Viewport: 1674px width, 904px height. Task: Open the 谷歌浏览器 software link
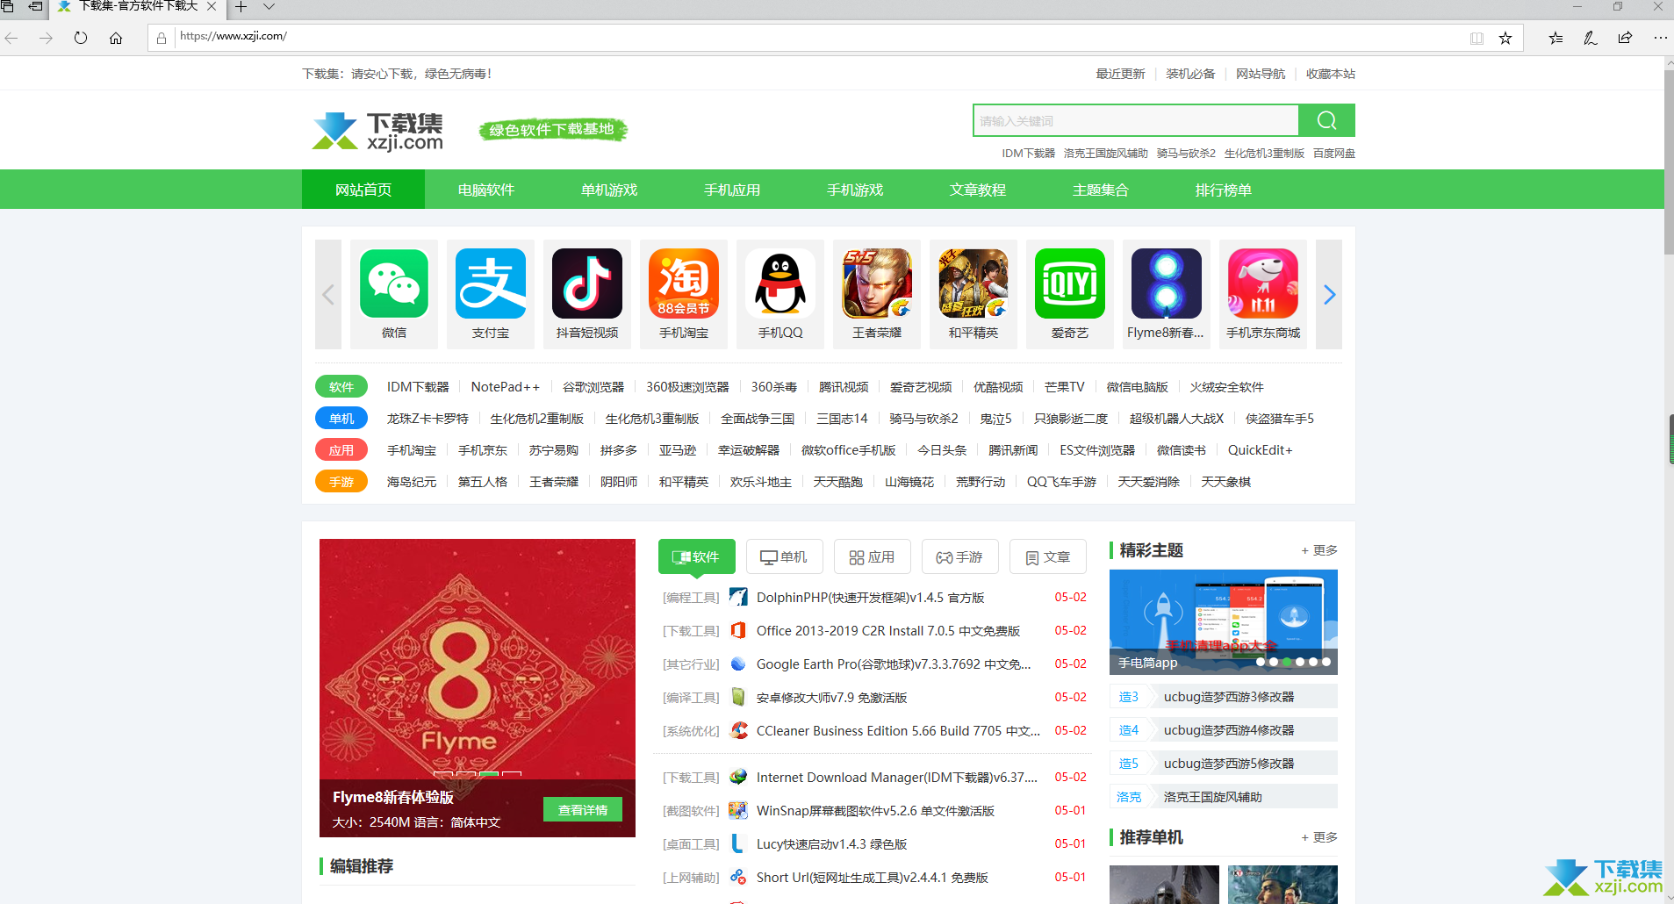tap(593, 387)
